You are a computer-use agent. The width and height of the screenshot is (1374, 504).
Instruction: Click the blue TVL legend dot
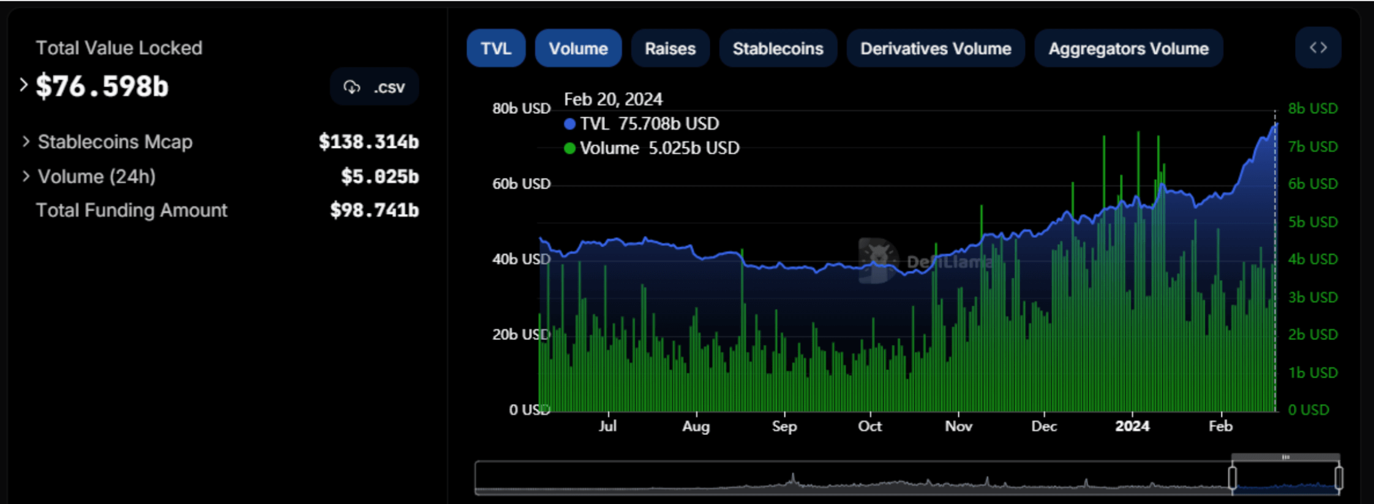(x=569, y=124)
